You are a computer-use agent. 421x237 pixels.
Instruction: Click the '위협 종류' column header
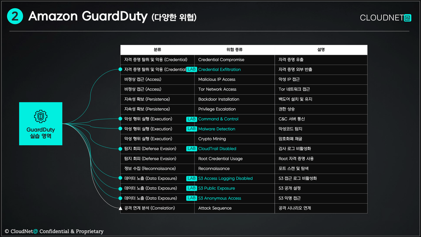pyautogui.click(x=234, y=50)
